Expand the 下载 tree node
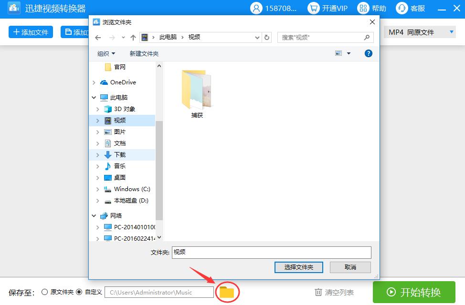465x305 pixels. point(98,155)
